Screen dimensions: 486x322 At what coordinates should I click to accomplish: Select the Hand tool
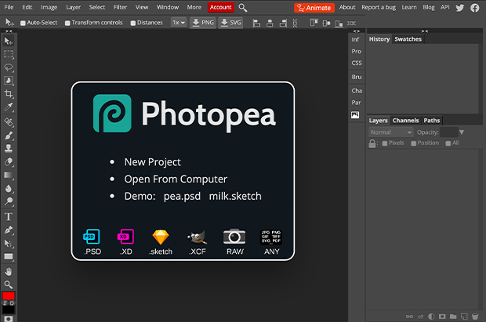click(9, 272)
